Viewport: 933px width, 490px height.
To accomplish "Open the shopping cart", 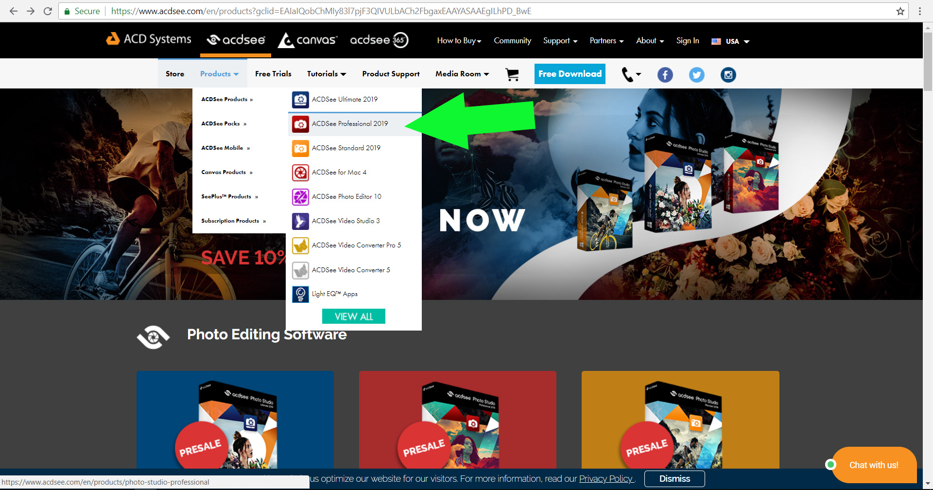I will point(512,74).
